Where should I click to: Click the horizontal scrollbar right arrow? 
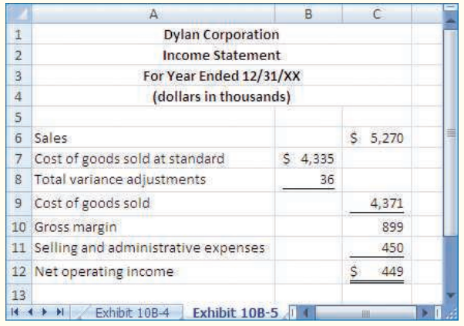[x=425, y=312]
